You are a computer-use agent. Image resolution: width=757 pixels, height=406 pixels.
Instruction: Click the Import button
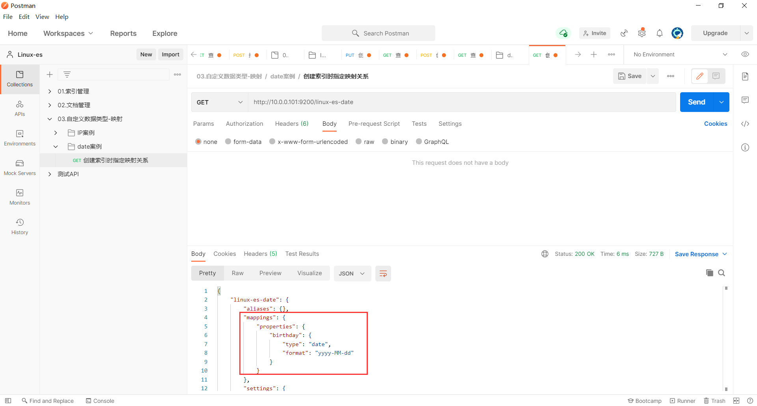pyautogui.click(x=170, y=54)
